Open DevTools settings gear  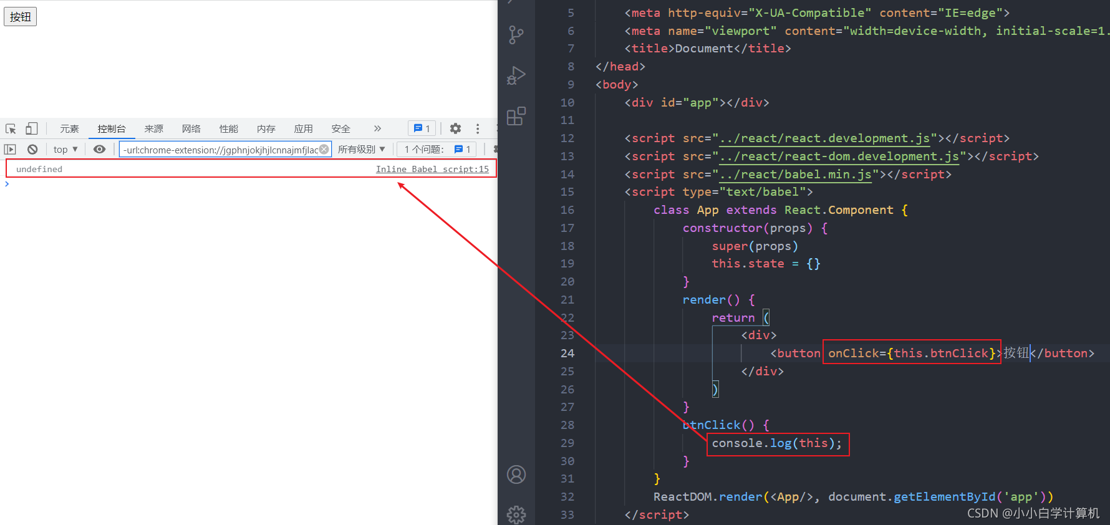point(455,128)
